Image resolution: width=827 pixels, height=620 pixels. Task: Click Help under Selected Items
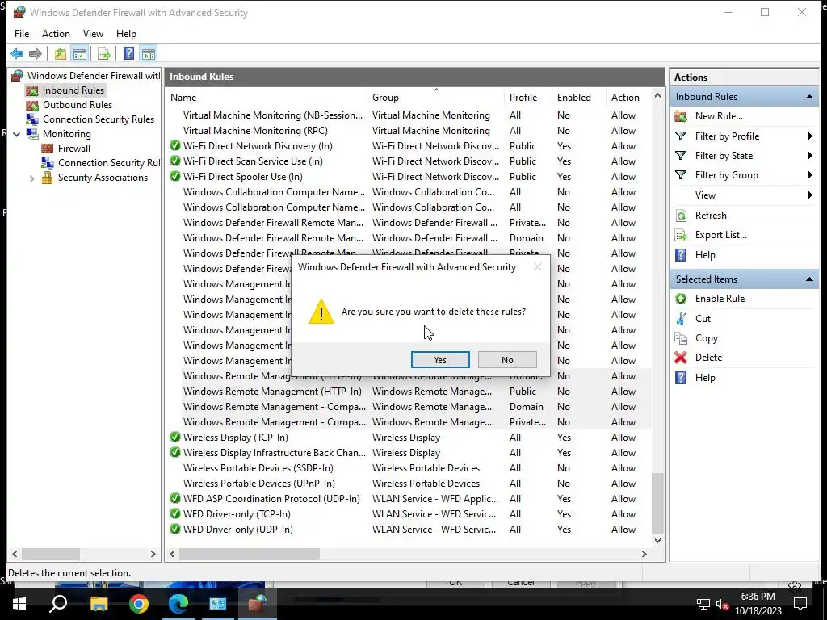704,378
